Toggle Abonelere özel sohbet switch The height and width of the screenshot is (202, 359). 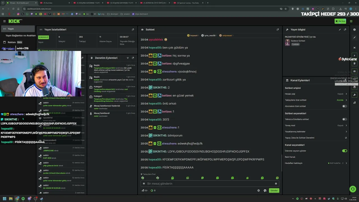pos(345,106)
